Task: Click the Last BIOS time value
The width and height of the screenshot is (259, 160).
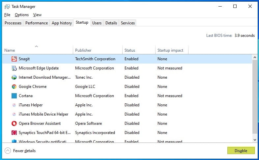Action: click(245, 36)
